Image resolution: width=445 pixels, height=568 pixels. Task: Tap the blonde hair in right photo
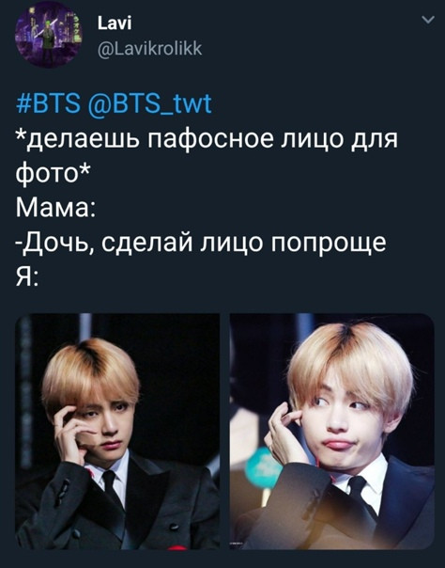tap(349, 366)
